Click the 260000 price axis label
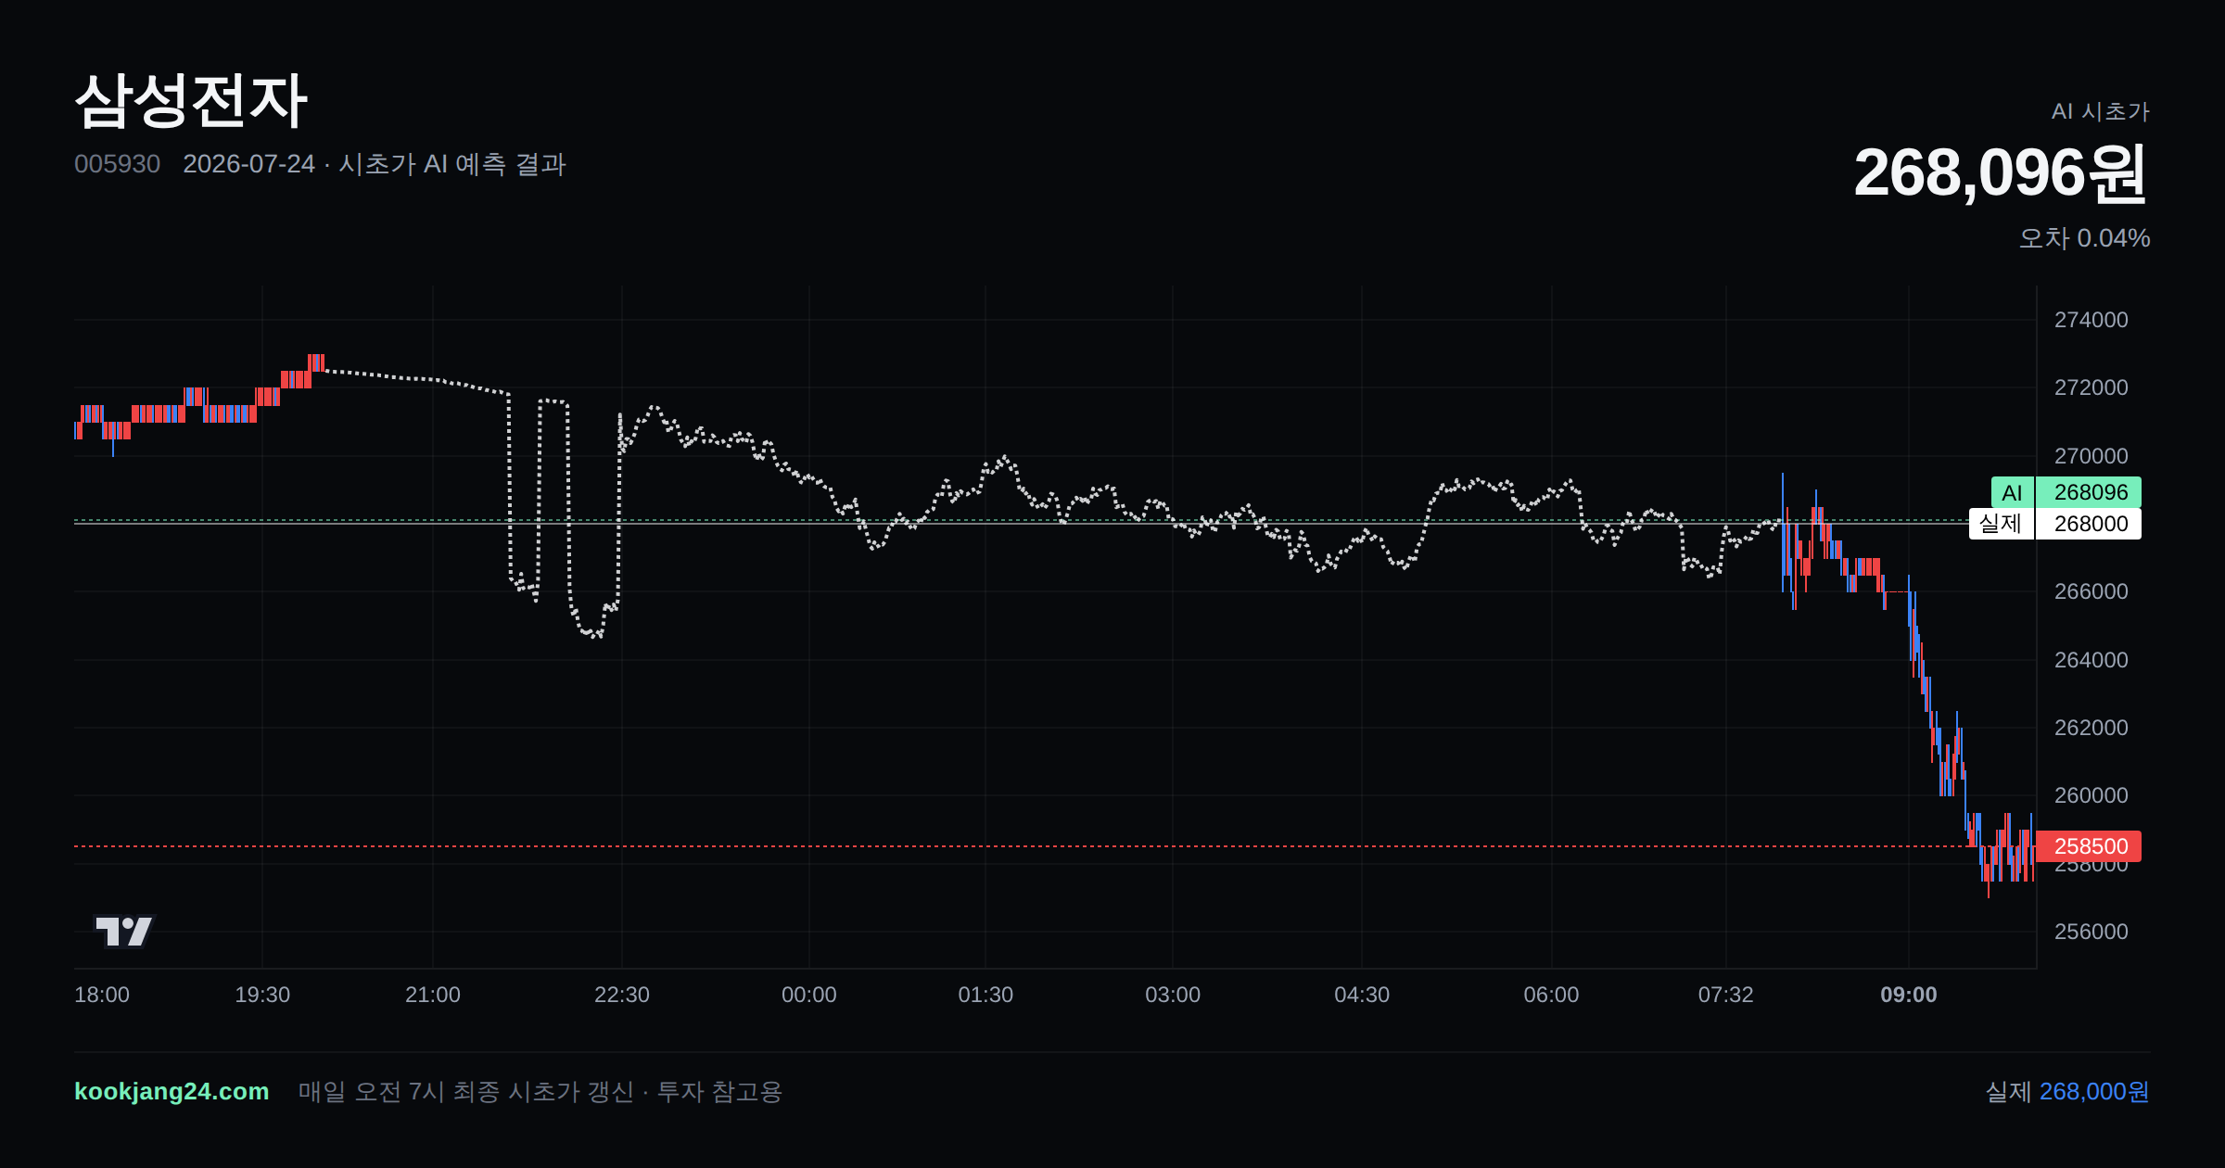 [x=2091, y=795]
